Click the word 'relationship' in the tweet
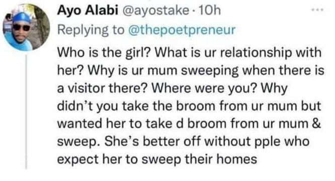 256,53
